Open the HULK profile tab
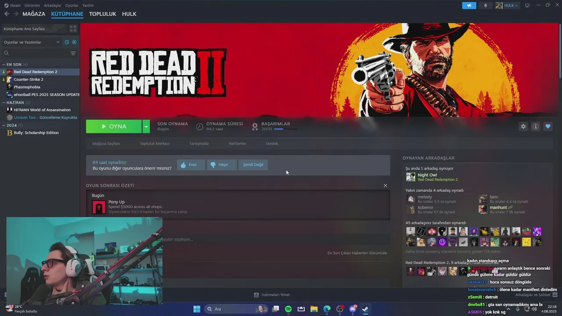Viewport: 562px width, 316px height. pyautogui.click(x=129, y=14)
